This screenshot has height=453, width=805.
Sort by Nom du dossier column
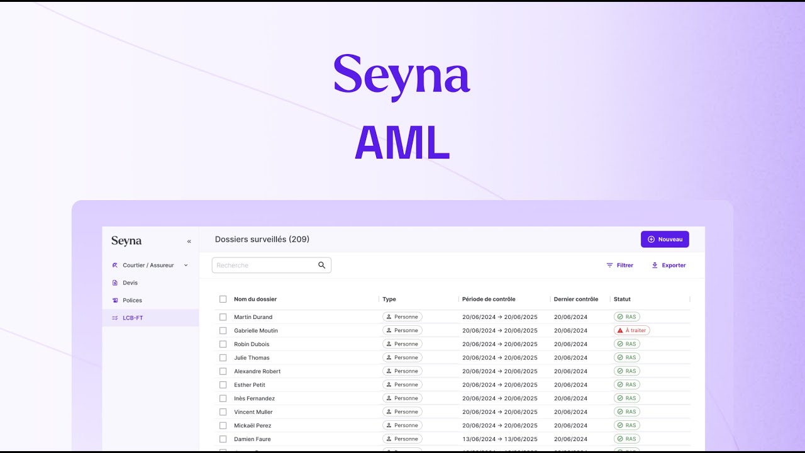tap(255, 299)
